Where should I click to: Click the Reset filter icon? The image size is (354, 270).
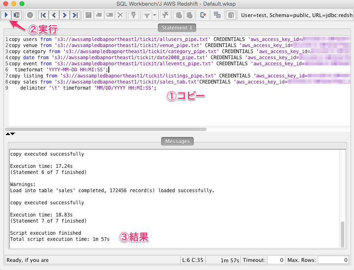pyautogui.click(x=165, y=15)
